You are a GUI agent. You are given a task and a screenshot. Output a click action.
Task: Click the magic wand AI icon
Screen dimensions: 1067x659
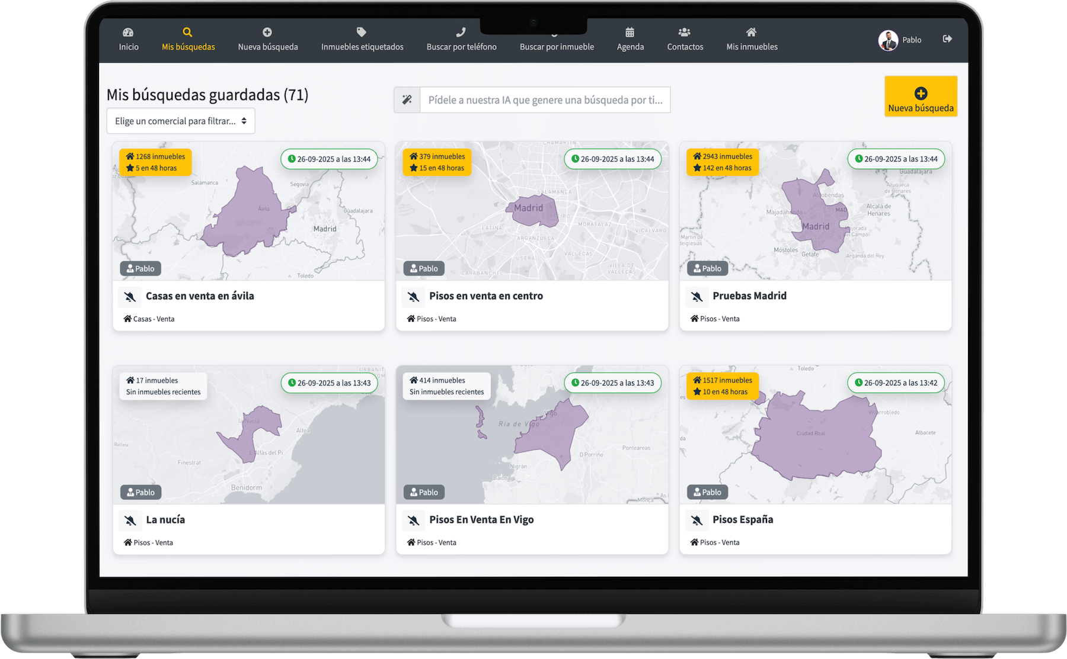407,100
